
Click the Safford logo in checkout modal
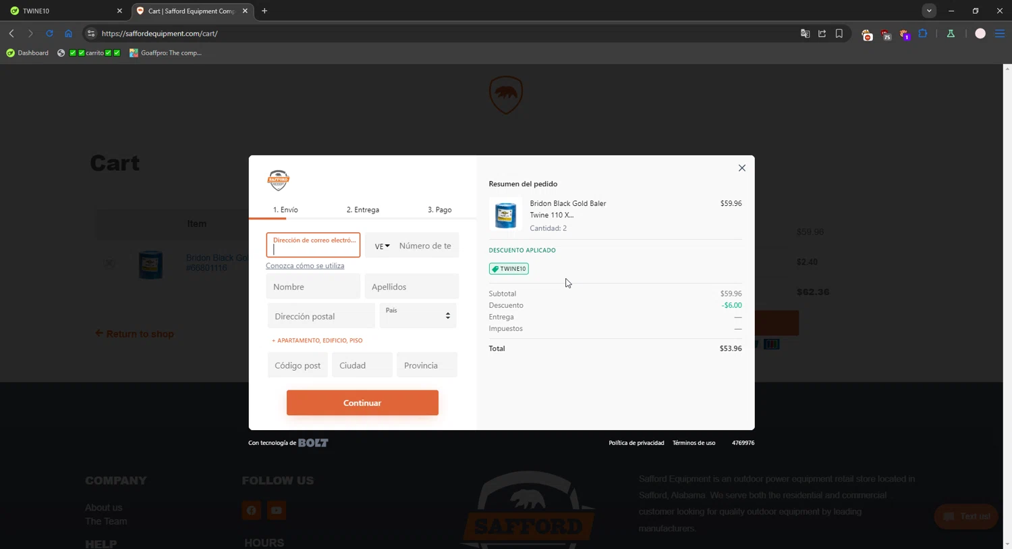278,180
